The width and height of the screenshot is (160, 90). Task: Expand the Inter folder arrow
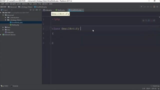pyautogui.click(x=3, y=30)
